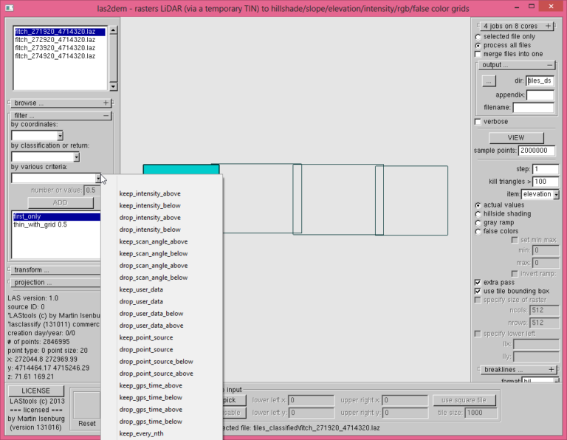
Task: Click plus icon beside 4 jobs on 8 cores
Action: coord(548,26)
